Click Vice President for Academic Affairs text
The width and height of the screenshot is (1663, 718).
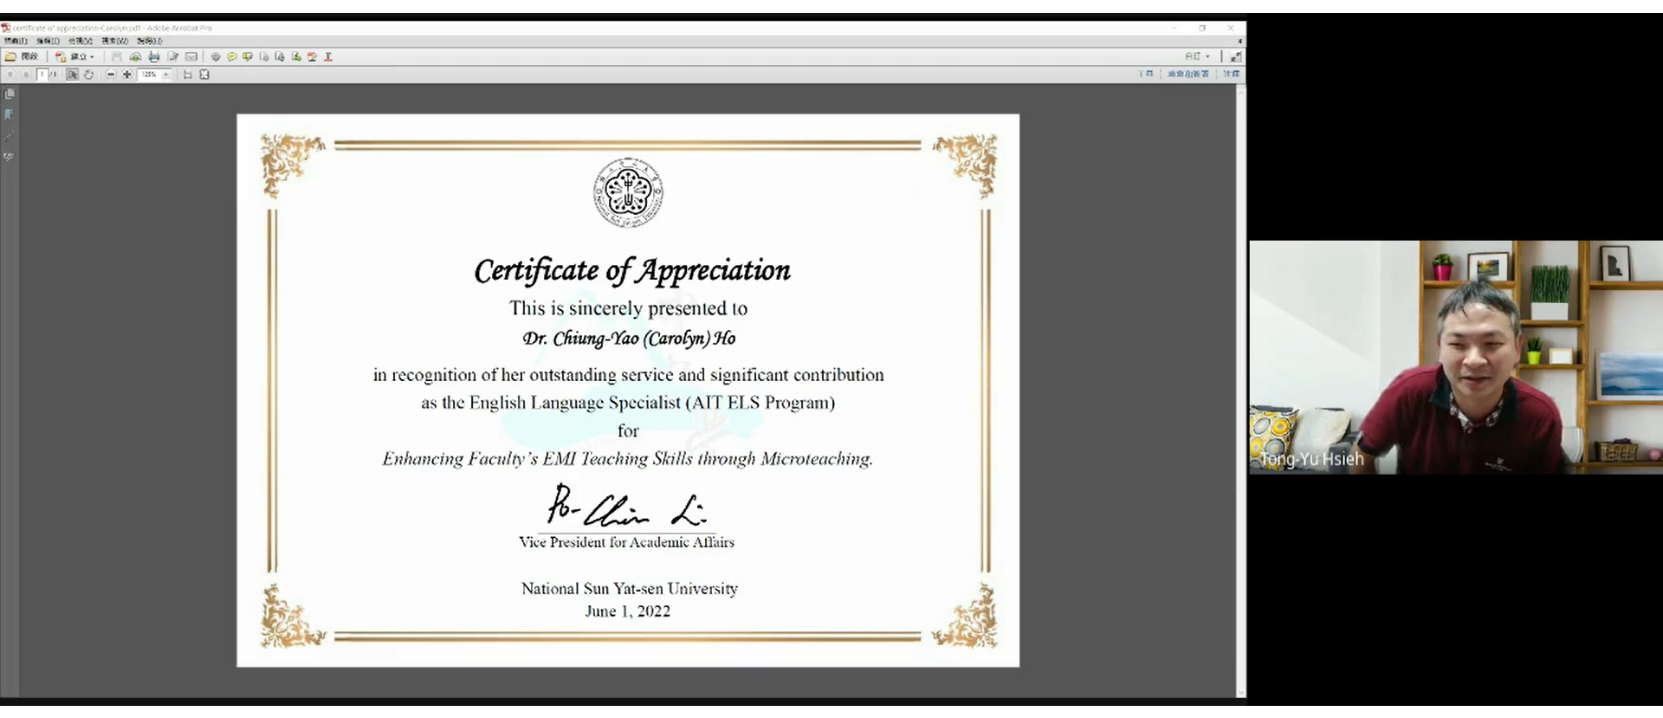pos(626,542)
